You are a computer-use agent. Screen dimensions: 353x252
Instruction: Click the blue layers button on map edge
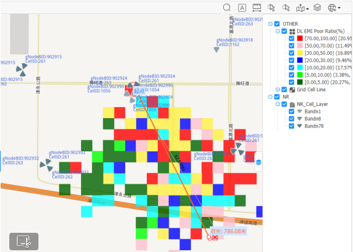[259, 162]
